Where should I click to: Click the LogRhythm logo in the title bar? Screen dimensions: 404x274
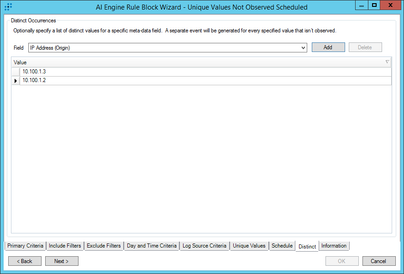pyautogui.click(x=8, y=7)
